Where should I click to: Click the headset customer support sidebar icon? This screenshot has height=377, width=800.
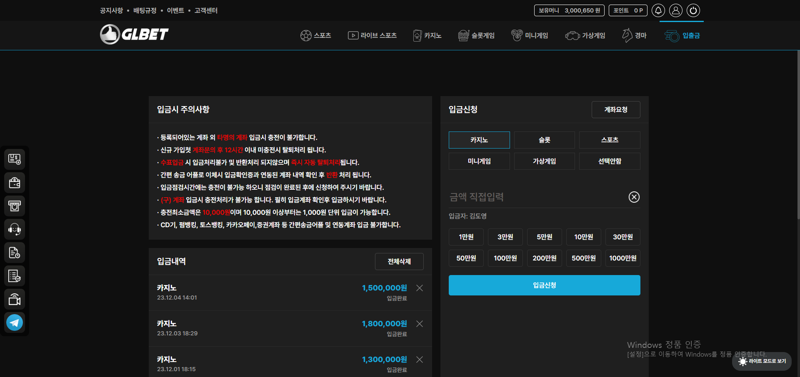point(15,229)
